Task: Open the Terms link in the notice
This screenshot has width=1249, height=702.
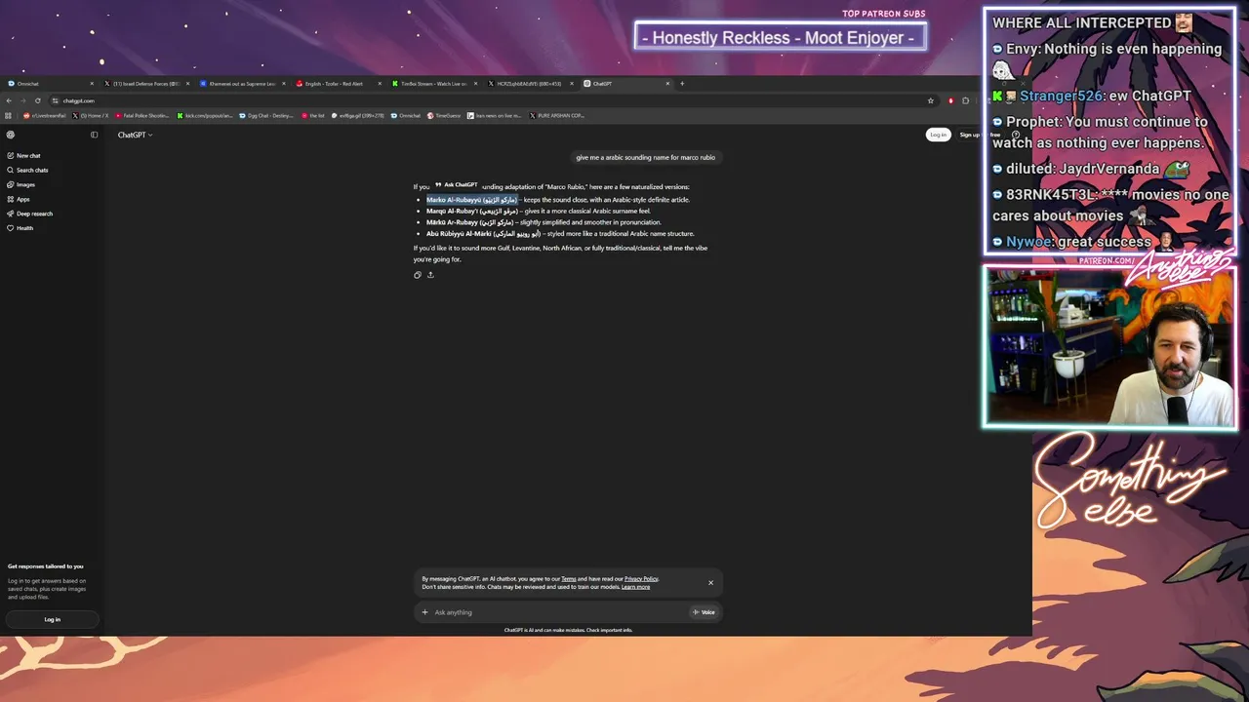Action: 568,579
